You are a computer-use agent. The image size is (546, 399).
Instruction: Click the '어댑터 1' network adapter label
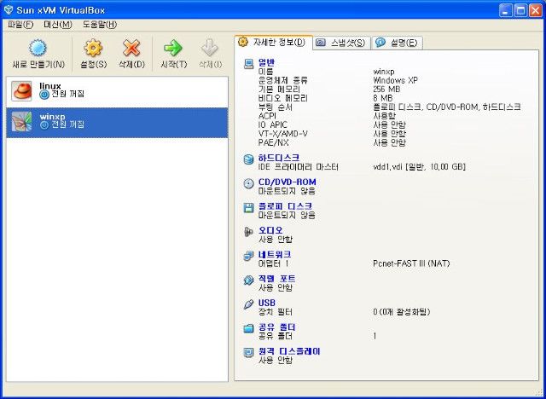point(273,263)
